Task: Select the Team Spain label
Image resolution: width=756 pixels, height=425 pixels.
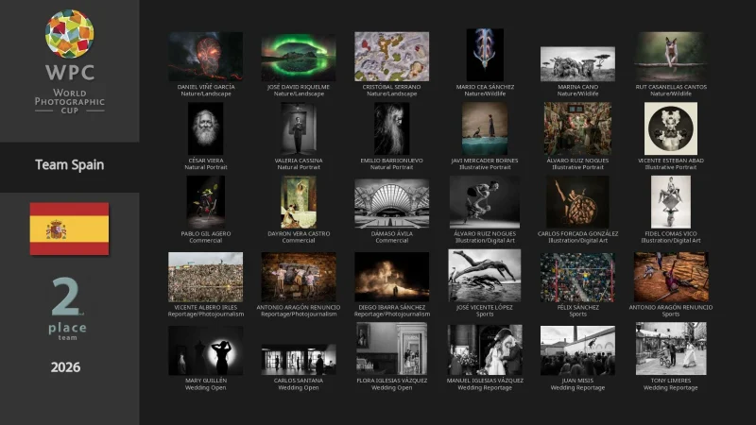Action: pos(69,165)
